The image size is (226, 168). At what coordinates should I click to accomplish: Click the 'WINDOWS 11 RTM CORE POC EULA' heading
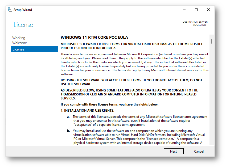point(94,37)
